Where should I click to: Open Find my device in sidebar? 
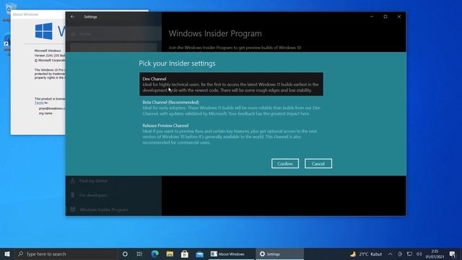click(113, 181)
